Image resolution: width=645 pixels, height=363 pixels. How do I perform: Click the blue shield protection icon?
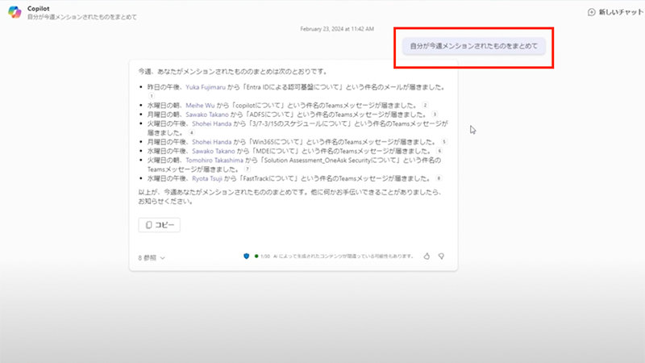click(x=246, y=256)
